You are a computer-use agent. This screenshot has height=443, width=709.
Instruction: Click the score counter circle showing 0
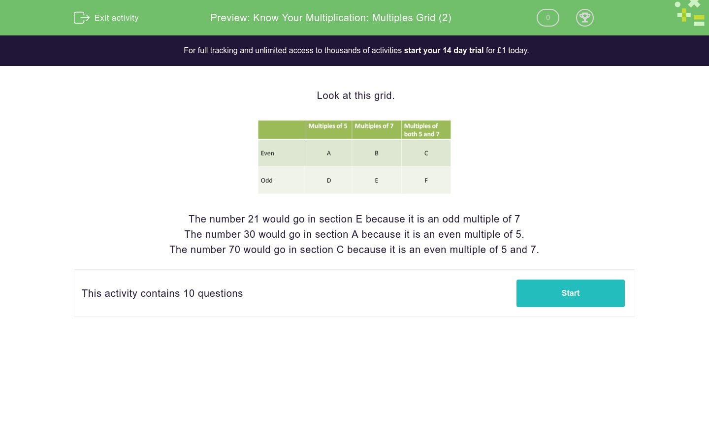click(548, 18)
